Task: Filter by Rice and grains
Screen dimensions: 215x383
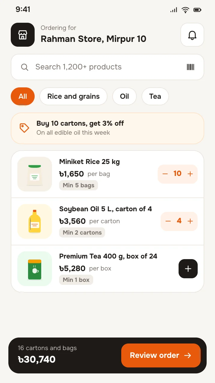Action: 73,96
